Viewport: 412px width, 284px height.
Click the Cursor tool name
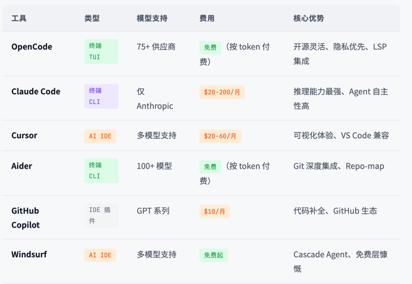[x=24, y=136]
